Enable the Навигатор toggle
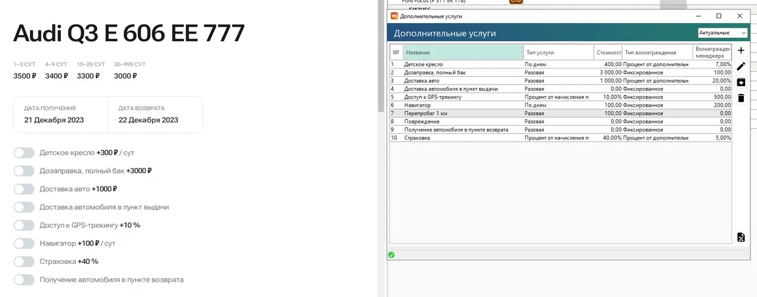The height and width of the screenshot is (297, 757). tap(24, 243)
